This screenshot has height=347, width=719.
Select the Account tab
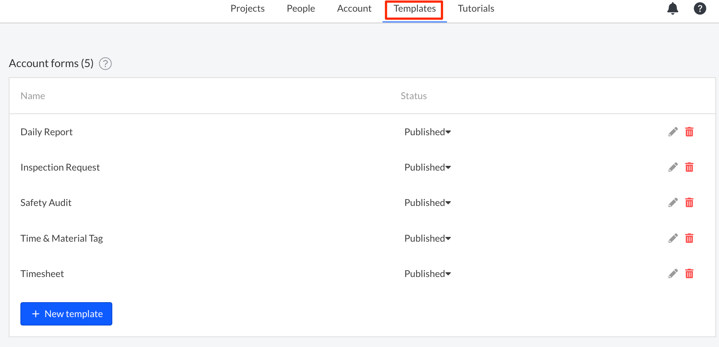(x=354, y=8)
